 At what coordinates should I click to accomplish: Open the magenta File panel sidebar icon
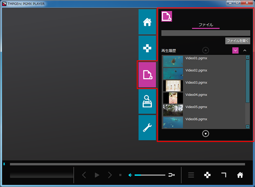(x=147, y=75)
